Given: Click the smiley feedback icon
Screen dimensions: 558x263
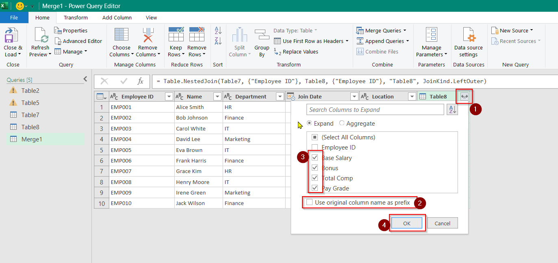Looking at the screenshot, I should tap(20, 6).
